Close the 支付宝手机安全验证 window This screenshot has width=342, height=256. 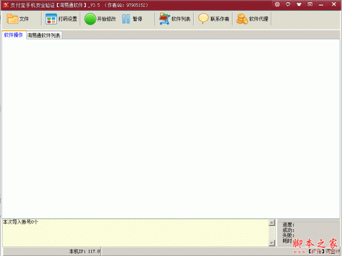click(334, 4)
